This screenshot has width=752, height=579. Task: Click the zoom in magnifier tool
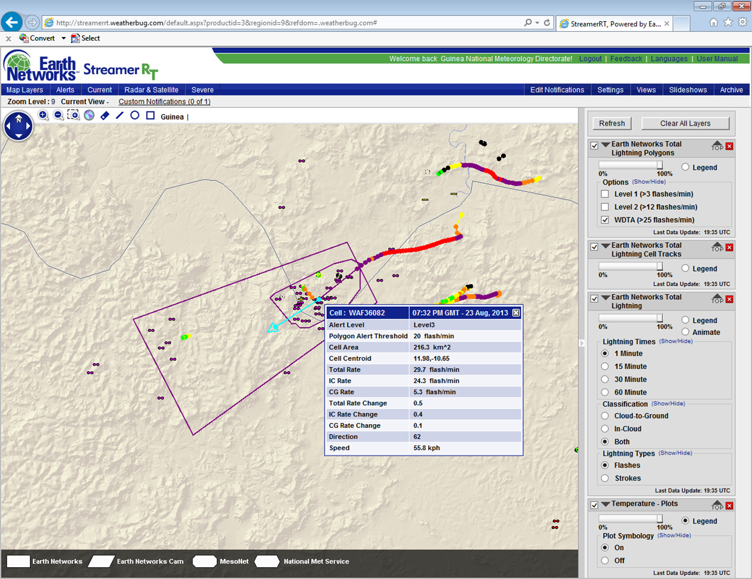[44, 115]
